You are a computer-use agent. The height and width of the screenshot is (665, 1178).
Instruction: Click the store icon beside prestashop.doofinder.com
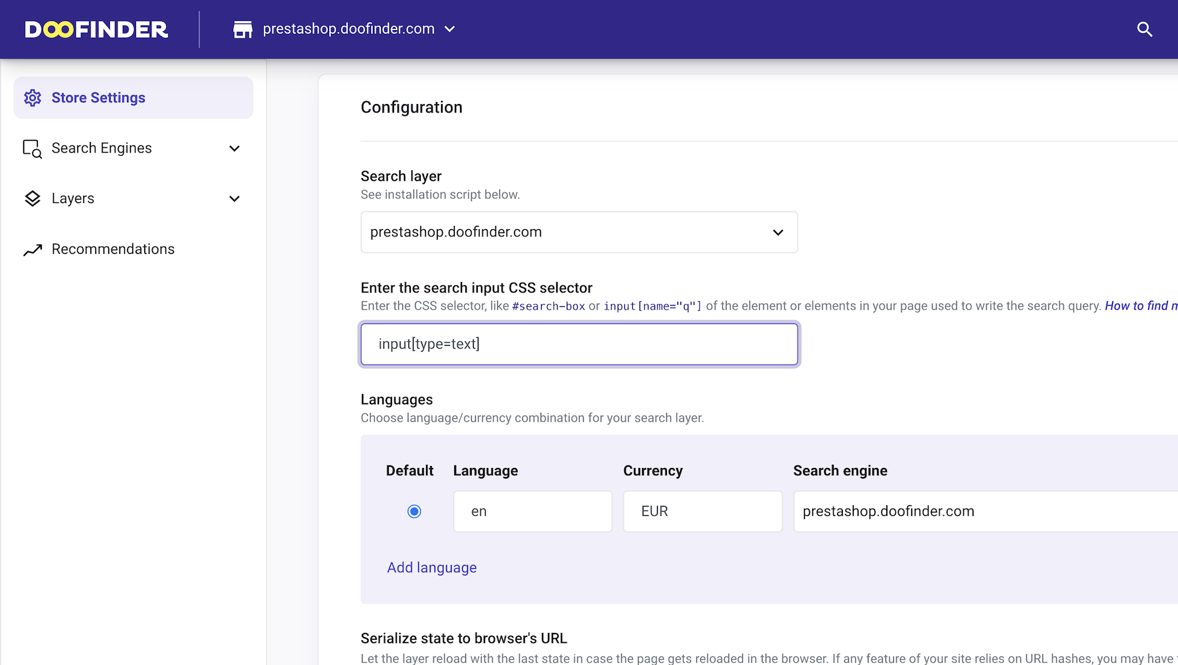click(x=243, y=29)
